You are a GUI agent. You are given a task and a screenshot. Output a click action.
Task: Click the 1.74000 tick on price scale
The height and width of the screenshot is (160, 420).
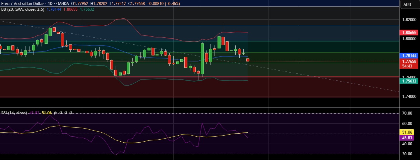409,97
